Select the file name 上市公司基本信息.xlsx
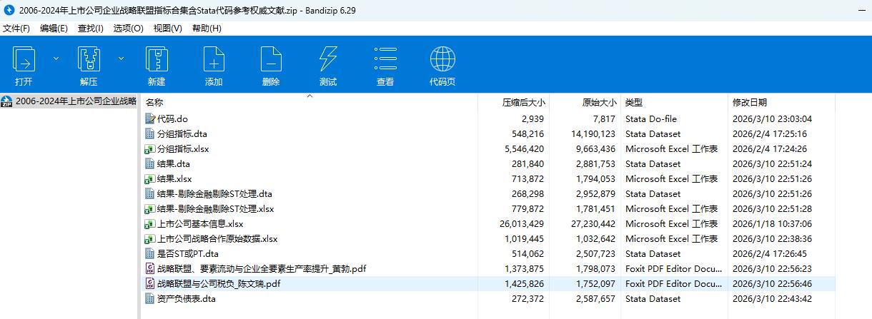This screenshot has height=319, width=872. tap(200, 224)
